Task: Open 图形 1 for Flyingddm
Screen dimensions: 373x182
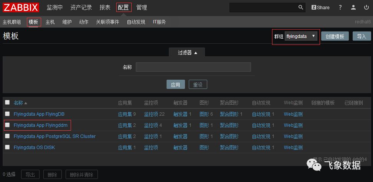Action: (x=204, y=125)
